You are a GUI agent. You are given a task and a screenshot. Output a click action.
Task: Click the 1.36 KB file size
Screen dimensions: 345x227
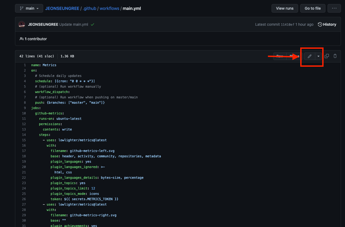point(67,56)
